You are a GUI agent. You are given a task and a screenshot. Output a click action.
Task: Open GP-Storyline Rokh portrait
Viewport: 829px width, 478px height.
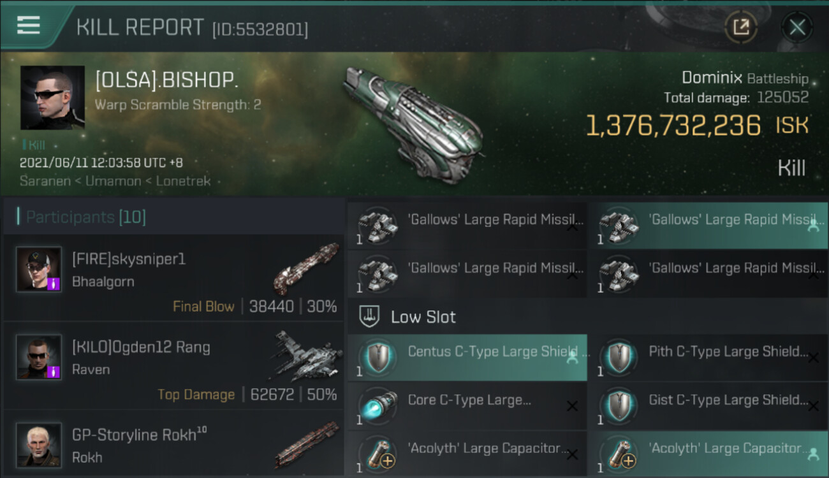point(39,444)
